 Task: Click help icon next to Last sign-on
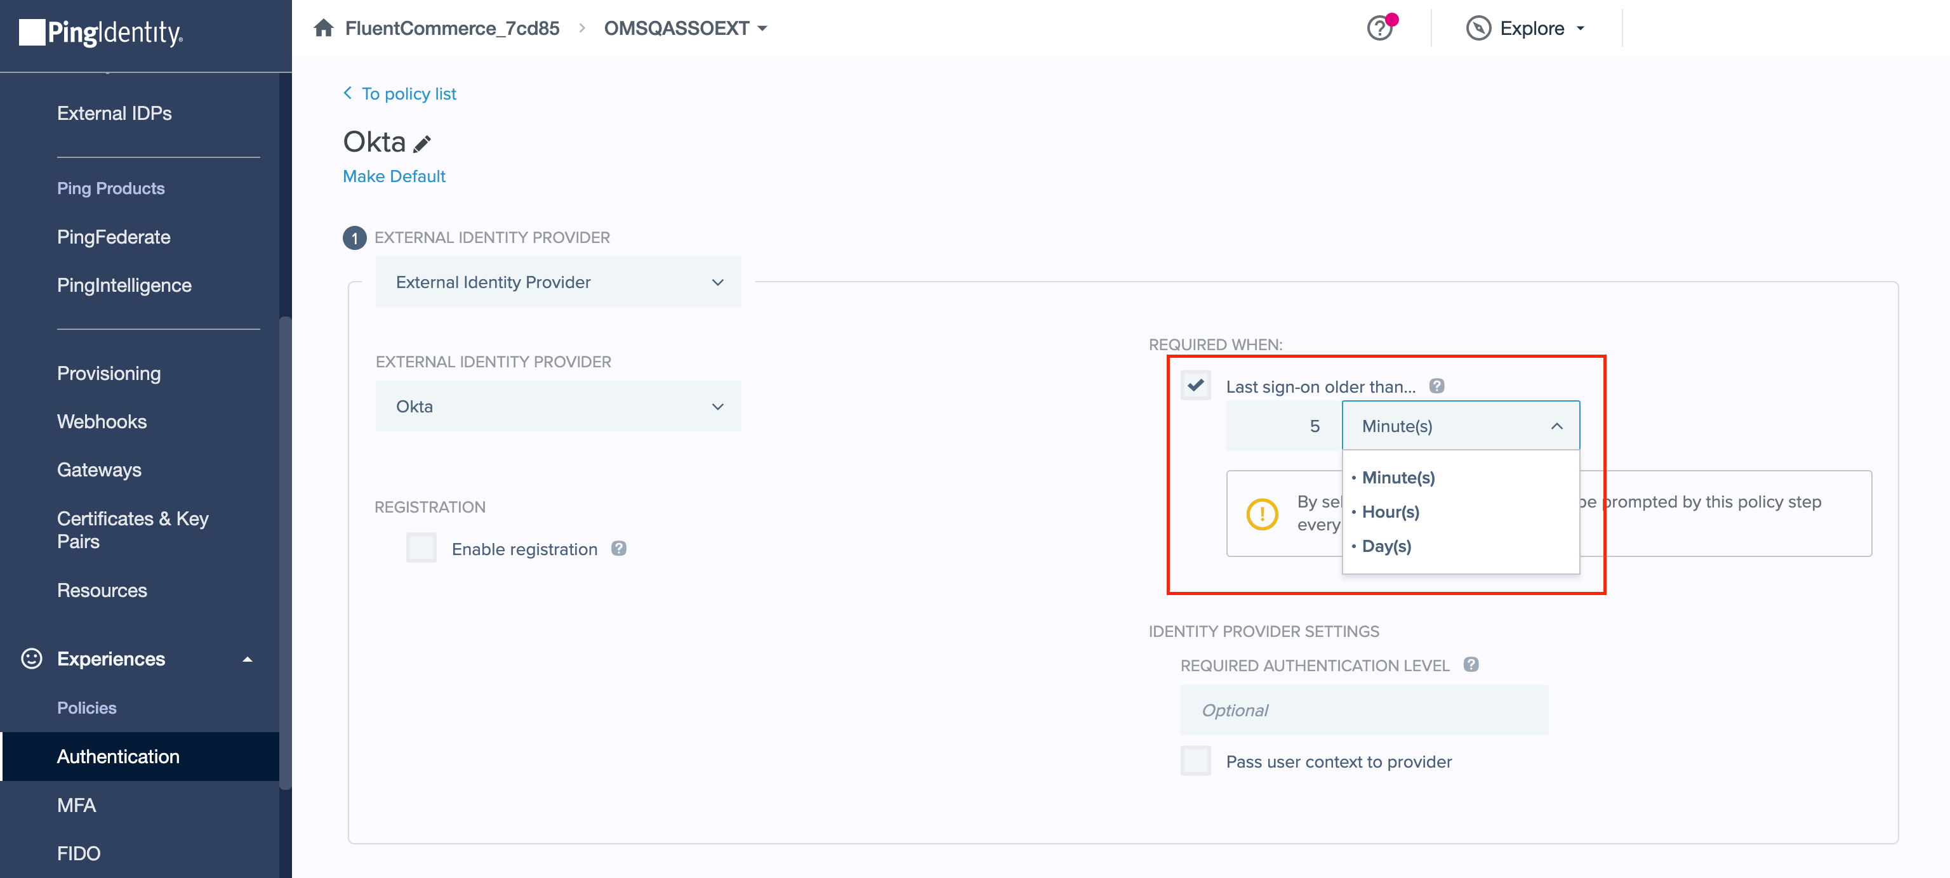click(x=1436, y=386)
